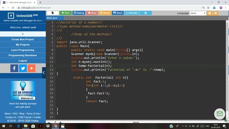Open Create New Project

[23, 39]
